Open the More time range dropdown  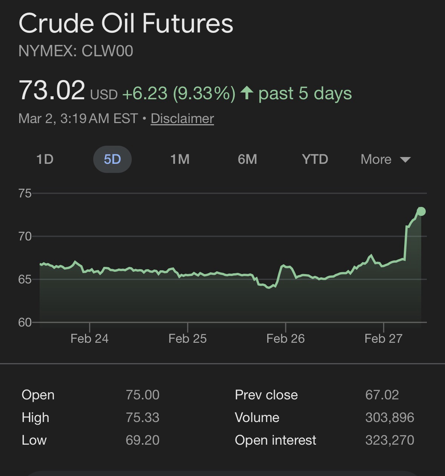pos(385,159)
